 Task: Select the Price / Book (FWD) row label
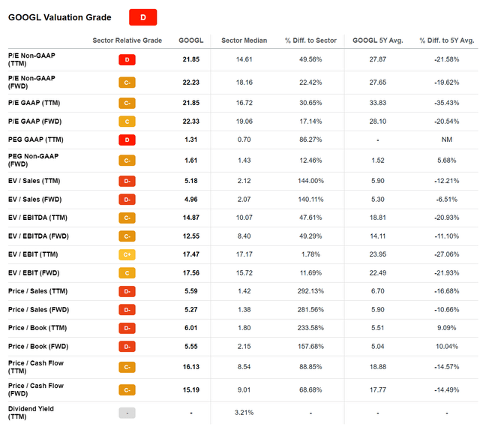[38, 347]
